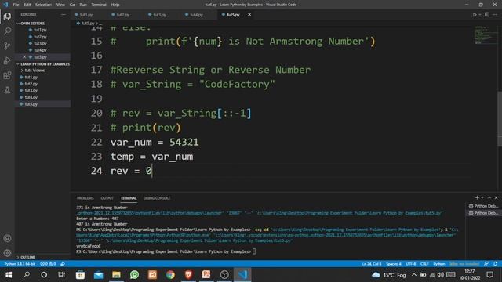502x282 pixels.
Task: Open the Extensions view
Action: pos(7,75)
